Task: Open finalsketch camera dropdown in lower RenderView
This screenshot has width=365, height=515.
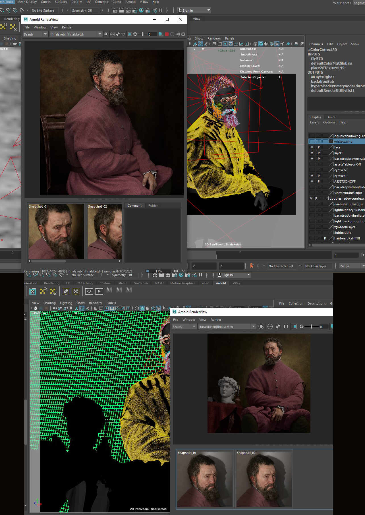Action: (x=227, y=326)
